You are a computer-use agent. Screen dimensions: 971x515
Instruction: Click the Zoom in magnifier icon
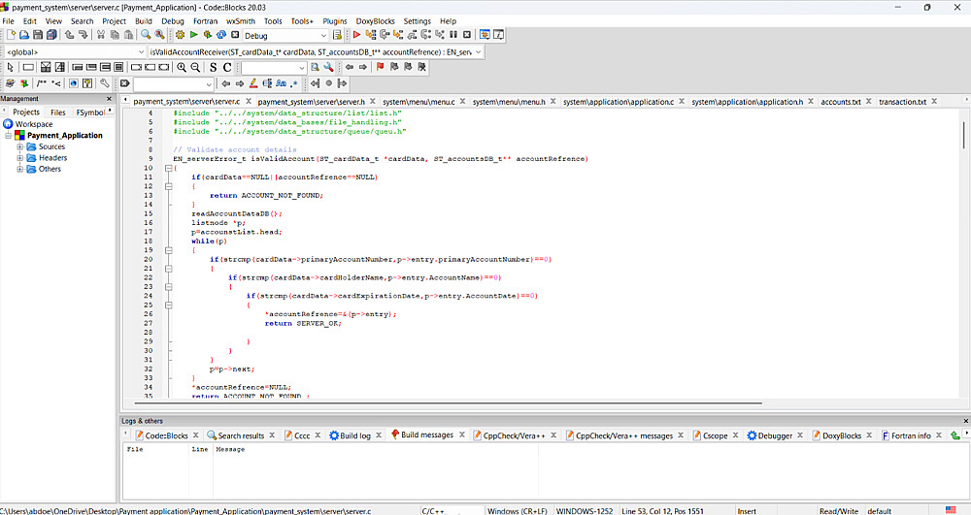click(x=182, y=67)
